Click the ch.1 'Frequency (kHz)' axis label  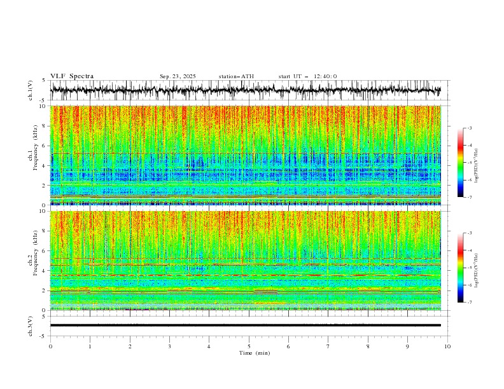tap(36, 147)
